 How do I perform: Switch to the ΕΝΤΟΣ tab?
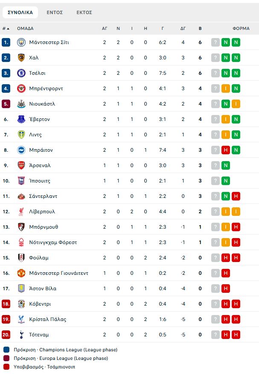55,12
